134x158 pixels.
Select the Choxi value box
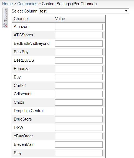79,102
